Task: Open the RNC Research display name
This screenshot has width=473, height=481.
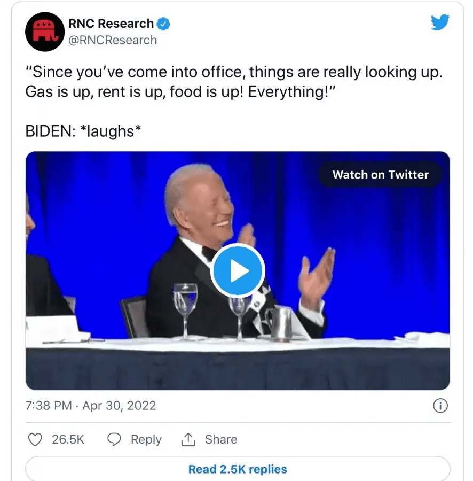Action: (x=111, y=24)
